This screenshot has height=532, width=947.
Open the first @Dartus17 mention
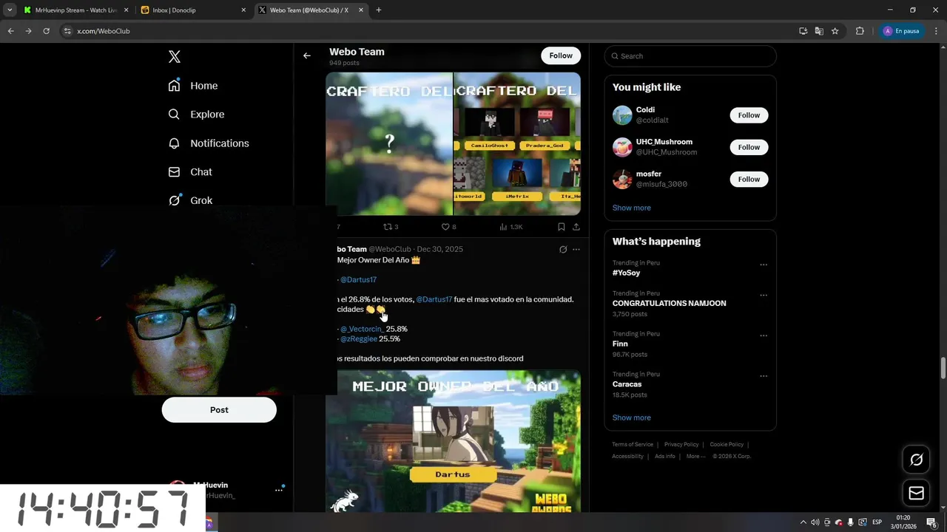pyautogui.click(x=358, y=280)
